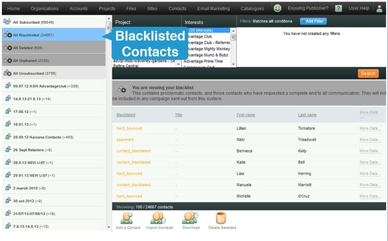Click icon beside 26 Sept Retailers list
The height and width of the screenshot is (241, 388).
[x=8, y=150]
